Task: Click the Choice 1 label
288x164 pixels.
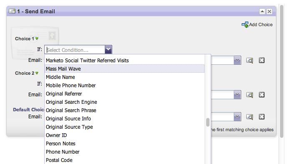Action: (x=25, y=39)
